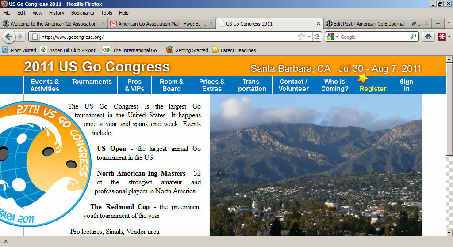Open the Latest Headlines bookmark
Image resolution: width=453 pixels, height=247 pixels.
click(x=238, y=50)
